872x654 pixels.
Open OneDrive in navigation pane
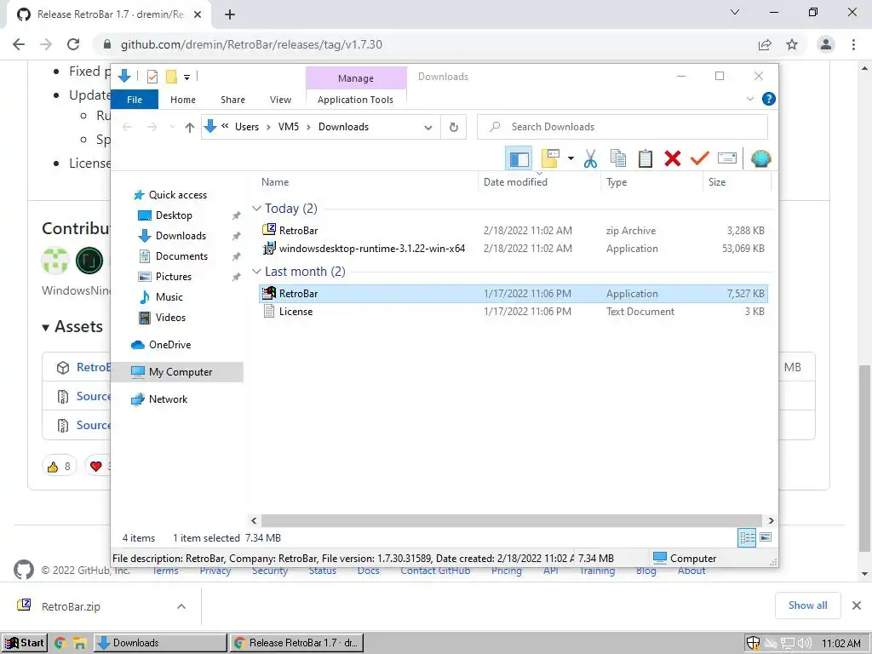[x=169, y=345]
